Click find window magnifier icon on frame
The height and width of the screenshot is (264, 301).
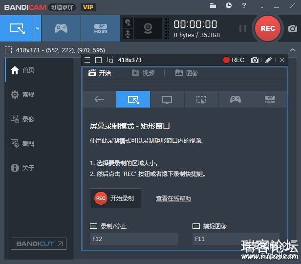110,60
